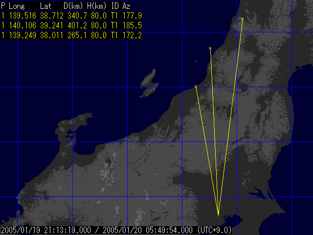The height and width of the screenshot is (235, 313).
Task: Select the Long column header
Action: pos(17,6)
